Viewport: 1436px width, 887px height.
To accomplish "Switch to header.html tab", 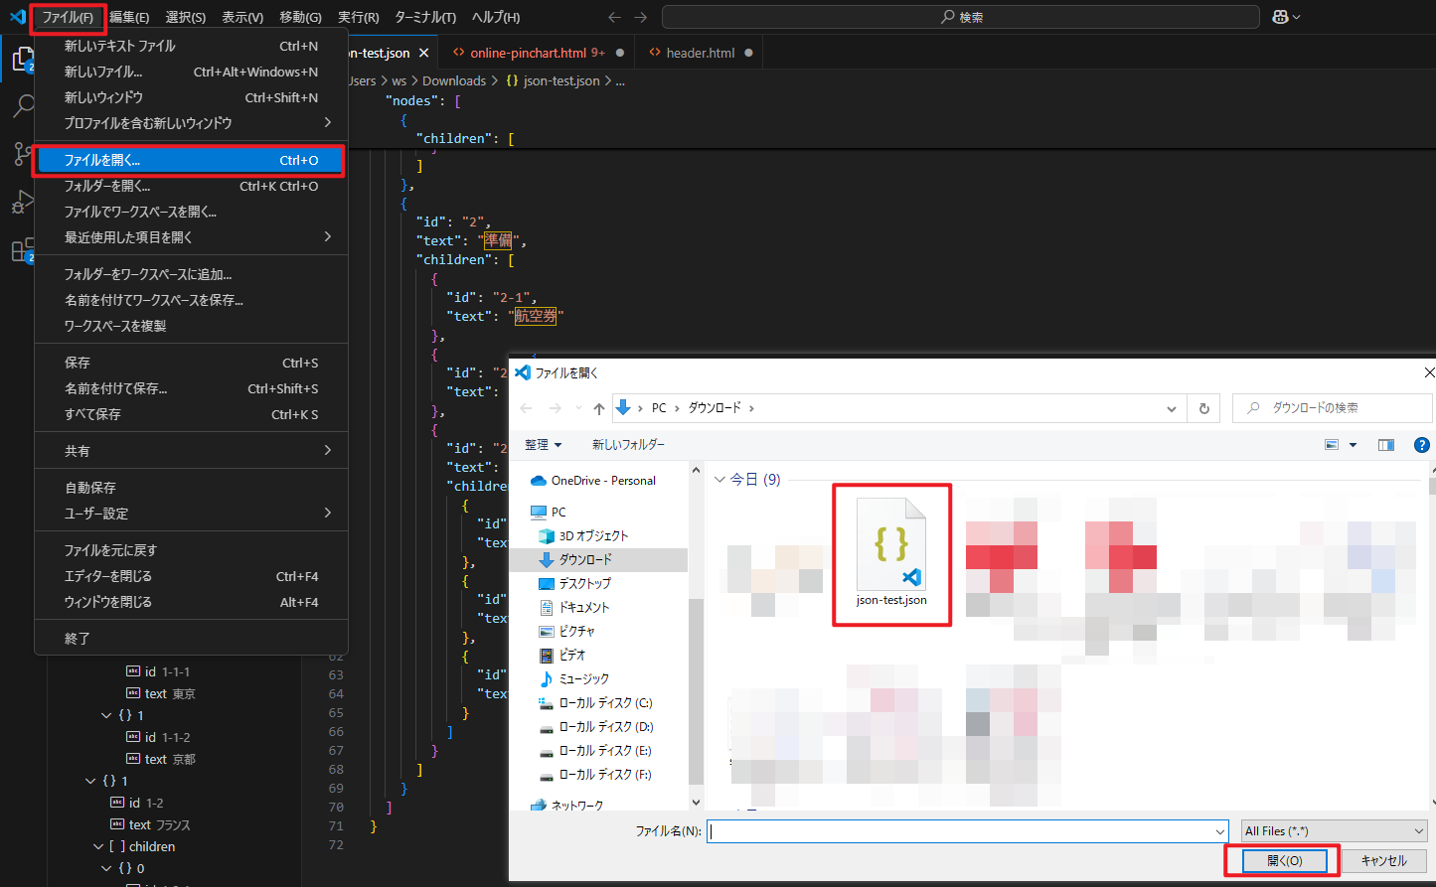I will 700,53.
